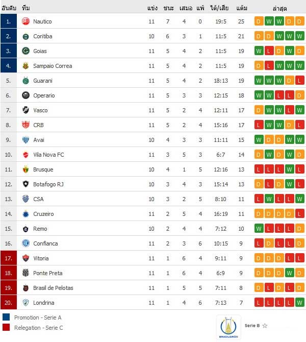
Task: Click the Londrina team name
Action: coord(43,303)
